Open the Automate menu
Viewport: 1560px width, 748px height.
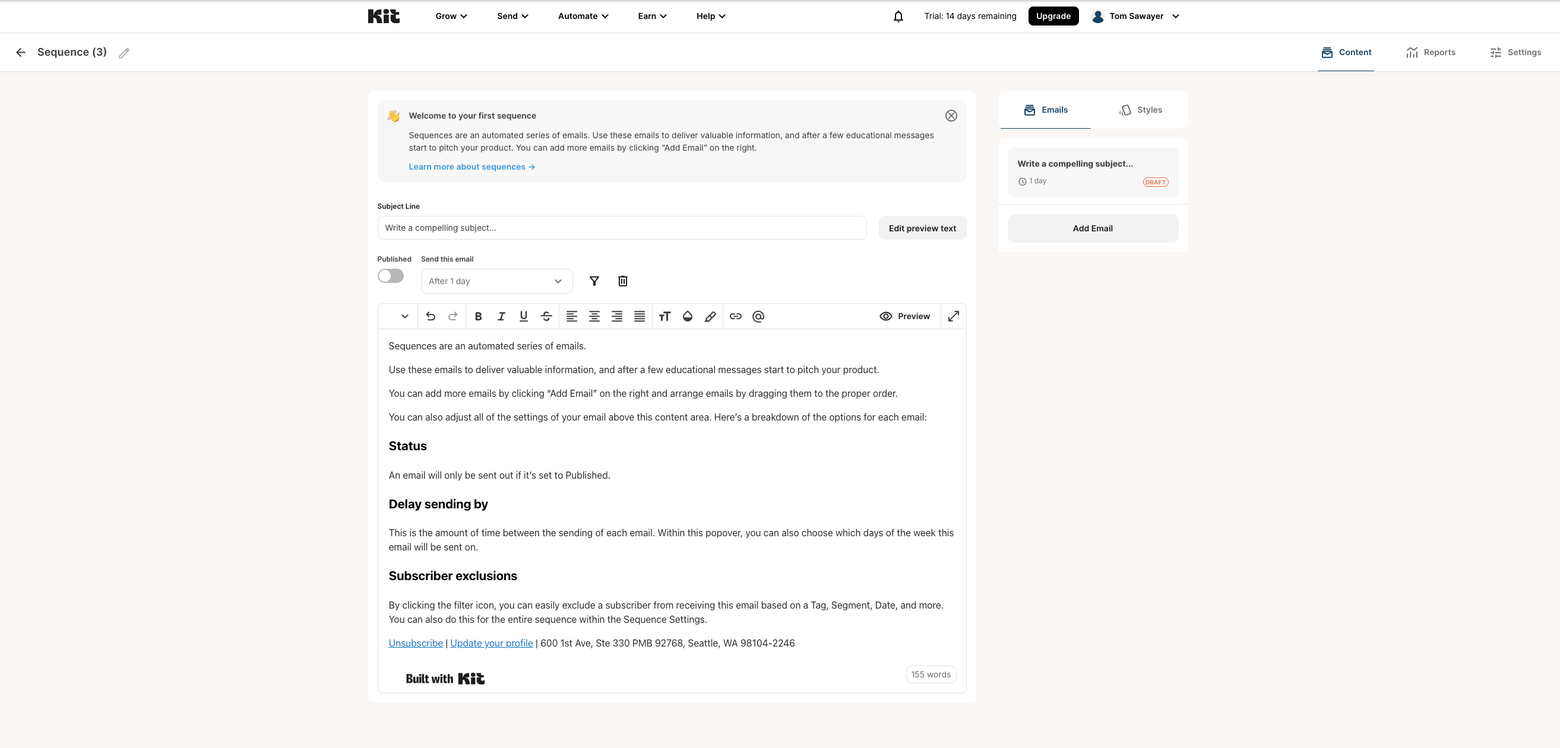coord(583,17)
